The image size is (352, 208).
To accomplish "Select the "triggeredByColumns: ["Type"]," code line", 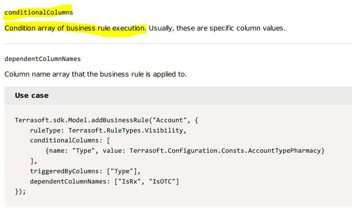I will [x=85, y=171].
